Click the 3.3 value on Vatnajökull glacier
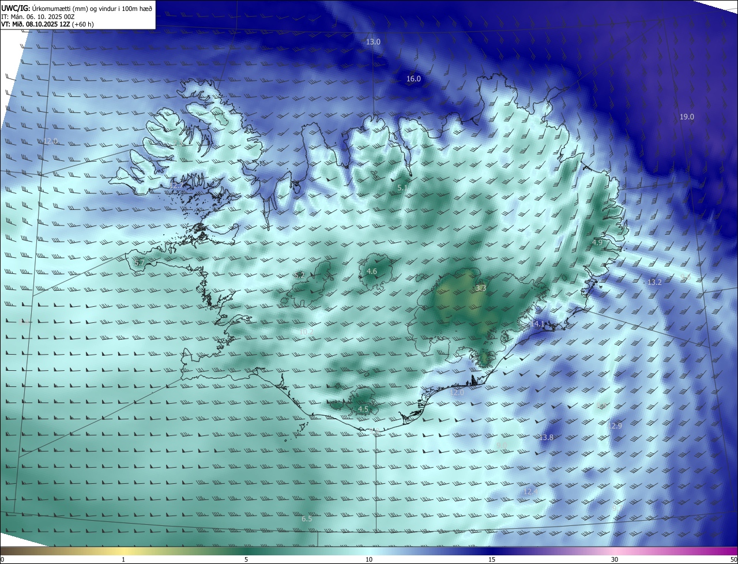 (x=481, y=288)
